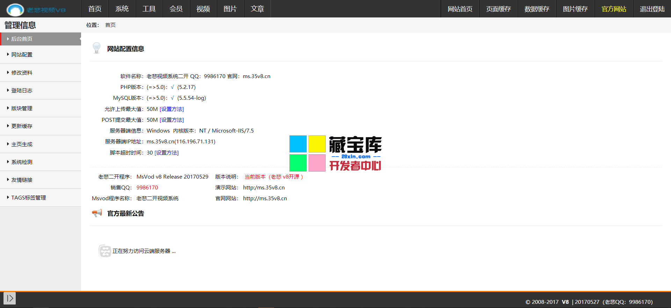Open 友情链接 in sidebar
The width and height of the screenshot is (671, 308).
[41, 180]
